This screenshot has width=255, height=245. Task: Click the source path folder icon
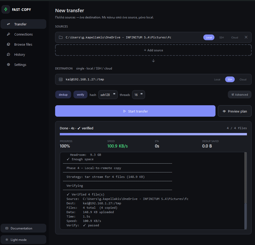coord(61,37)
